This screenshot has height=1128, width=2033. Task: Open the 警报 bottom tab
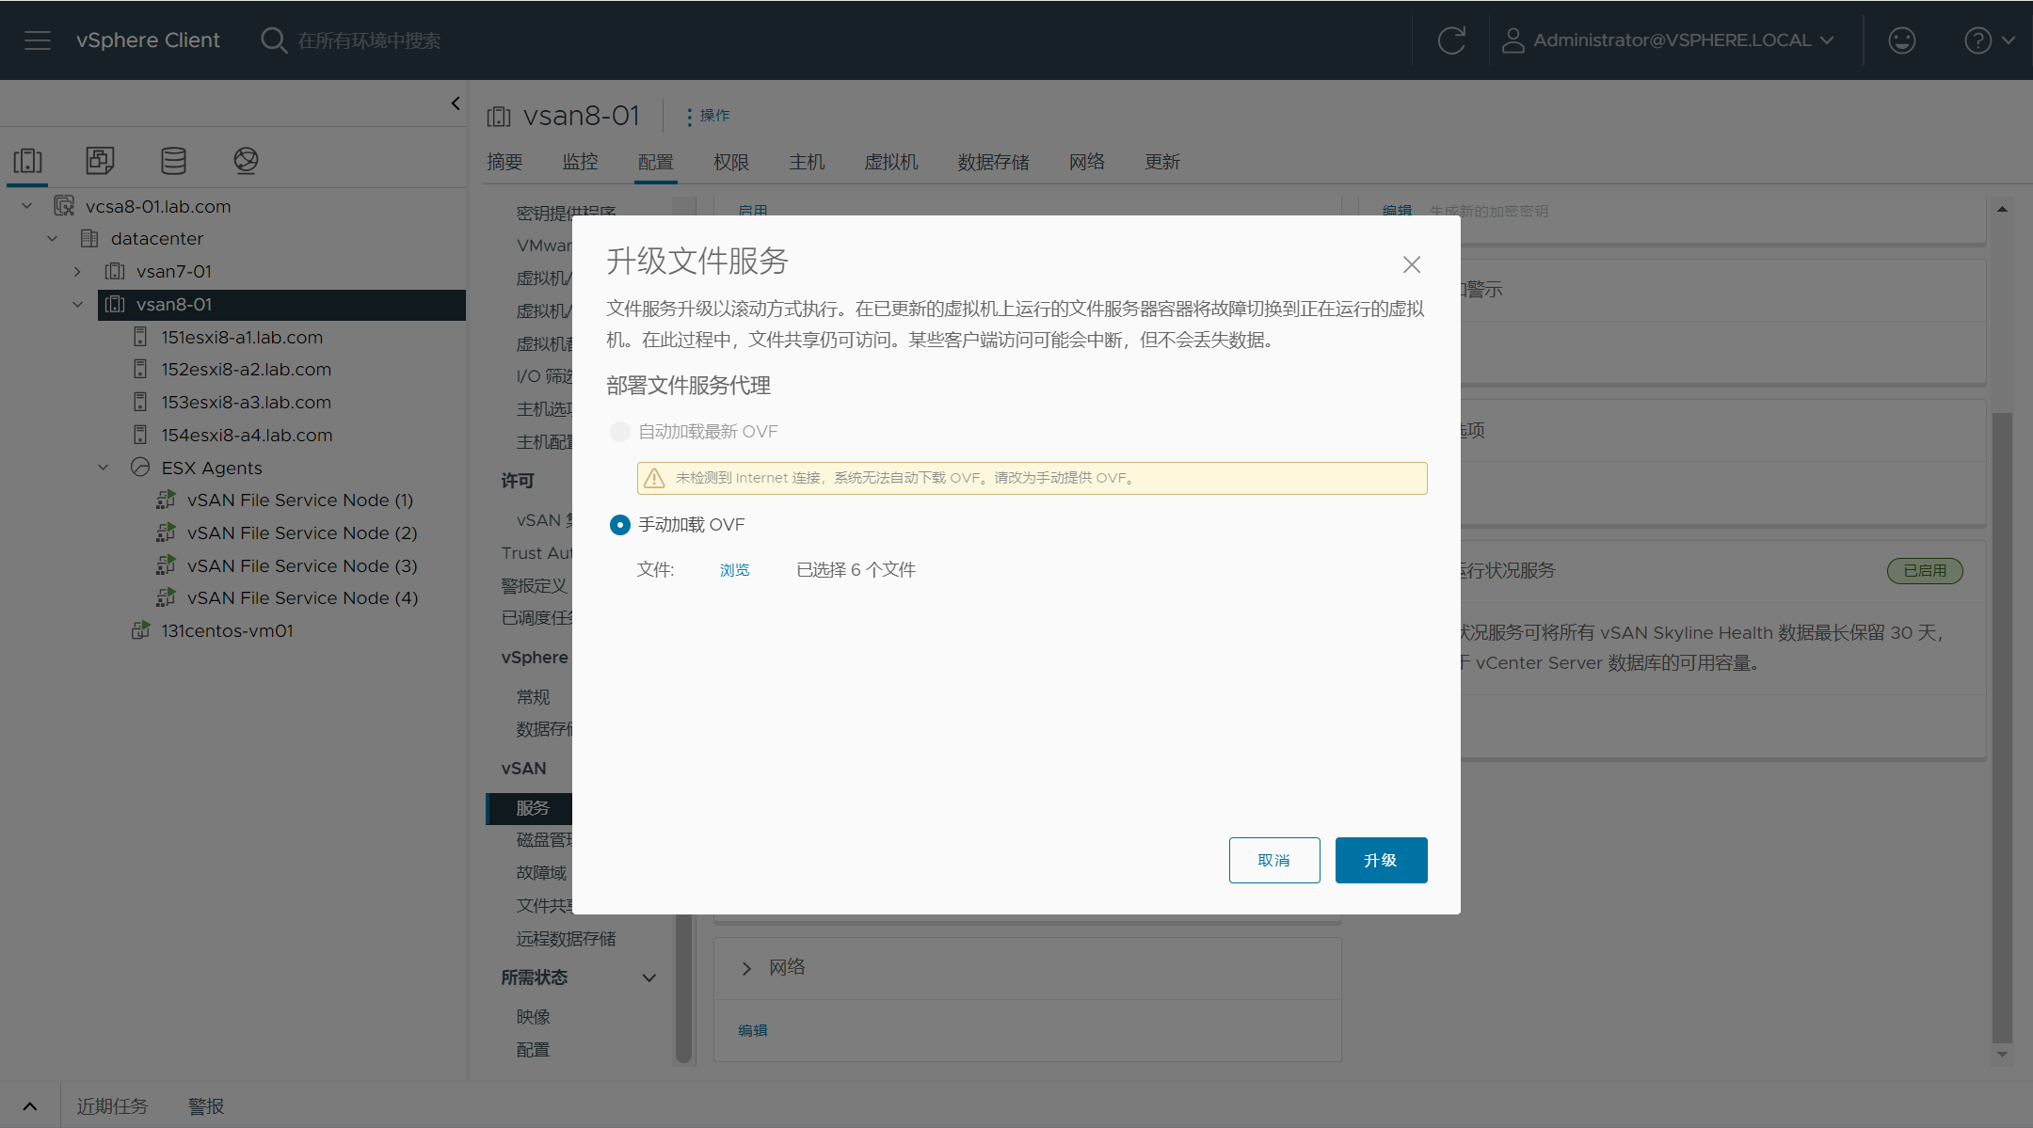[x=206, y=1106]
